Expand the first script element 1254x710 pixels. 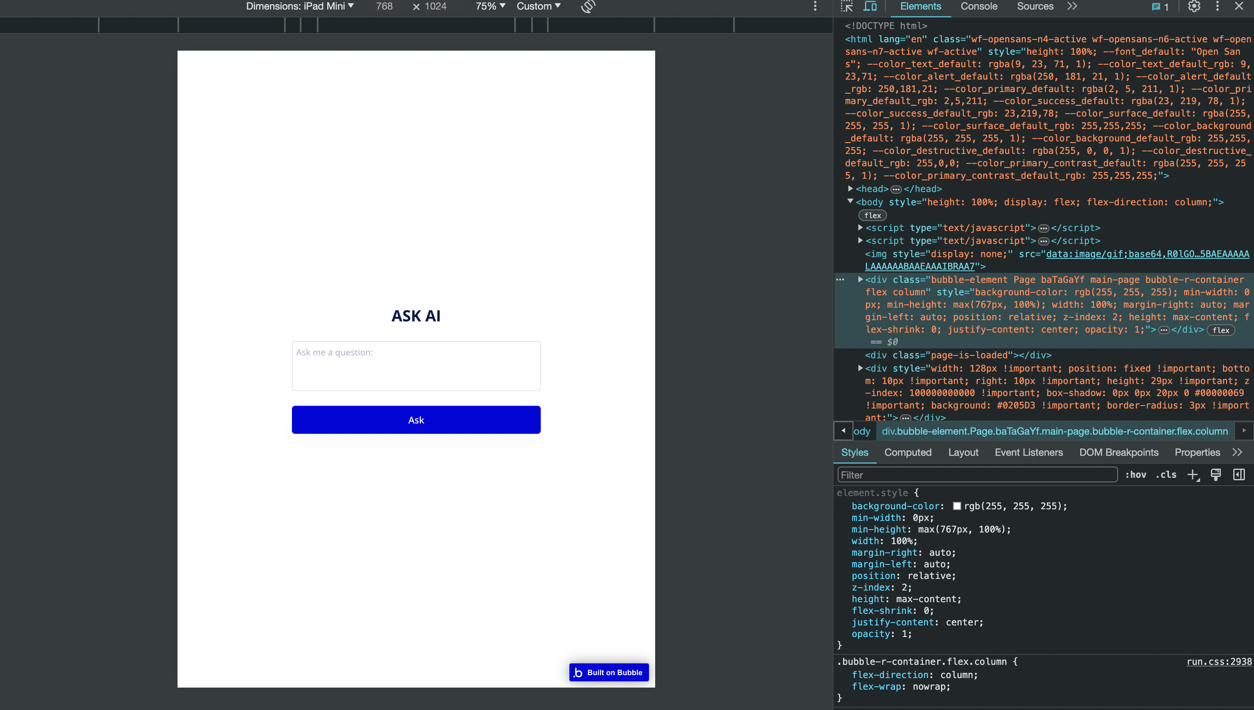pos(860,227)
